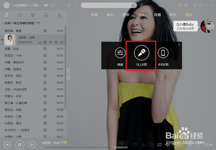Select song 许巍 - 蓝莲花

(13, 69)
